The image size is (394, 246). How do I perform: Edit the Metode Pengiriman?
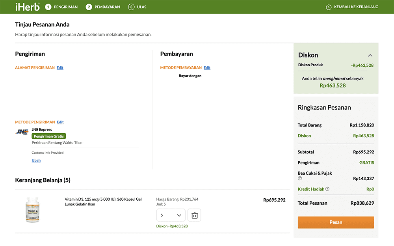coord(60,122)
